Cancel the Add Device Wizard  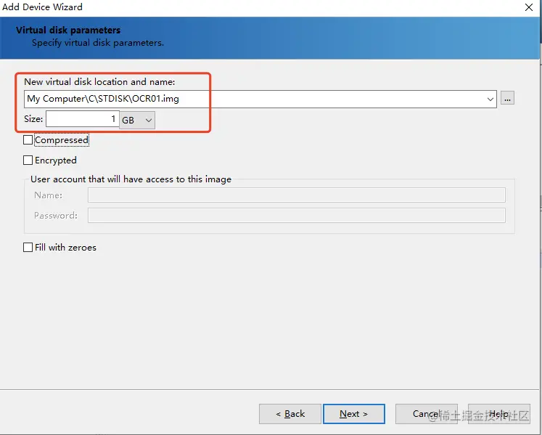point(426,414)
